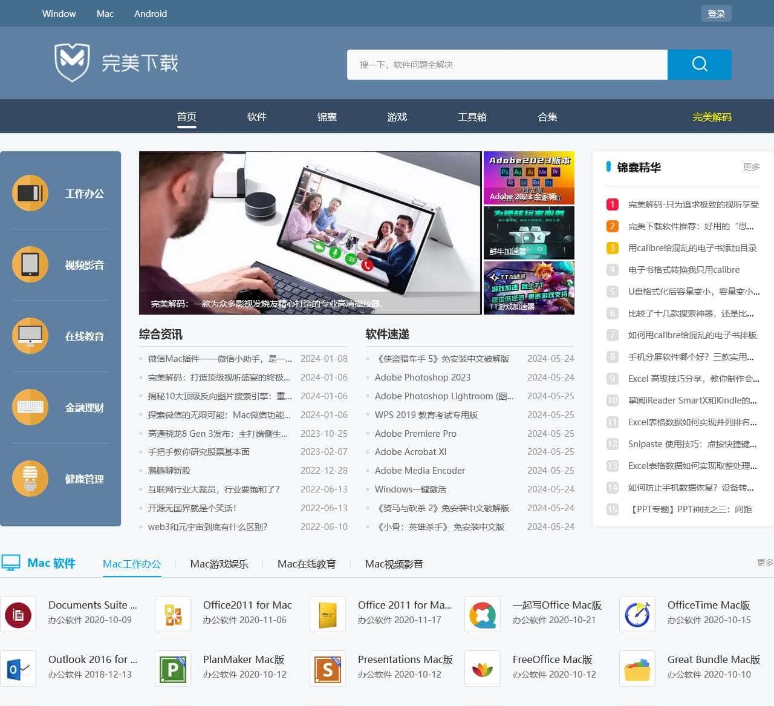Screen dimensions: 774x706
Task: Open 手把手教你研究股票基本面 article
Action: 199,452
